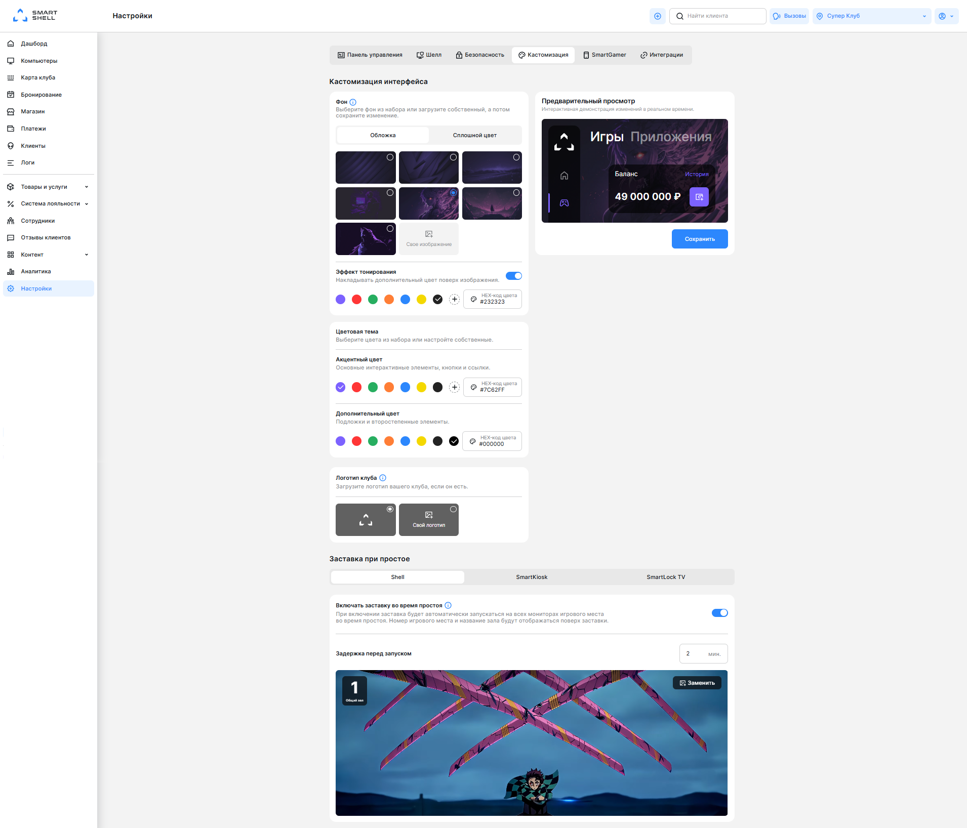Click Найти клиента search field
Viewport: 967px width, 828px height.
[717, 16]
